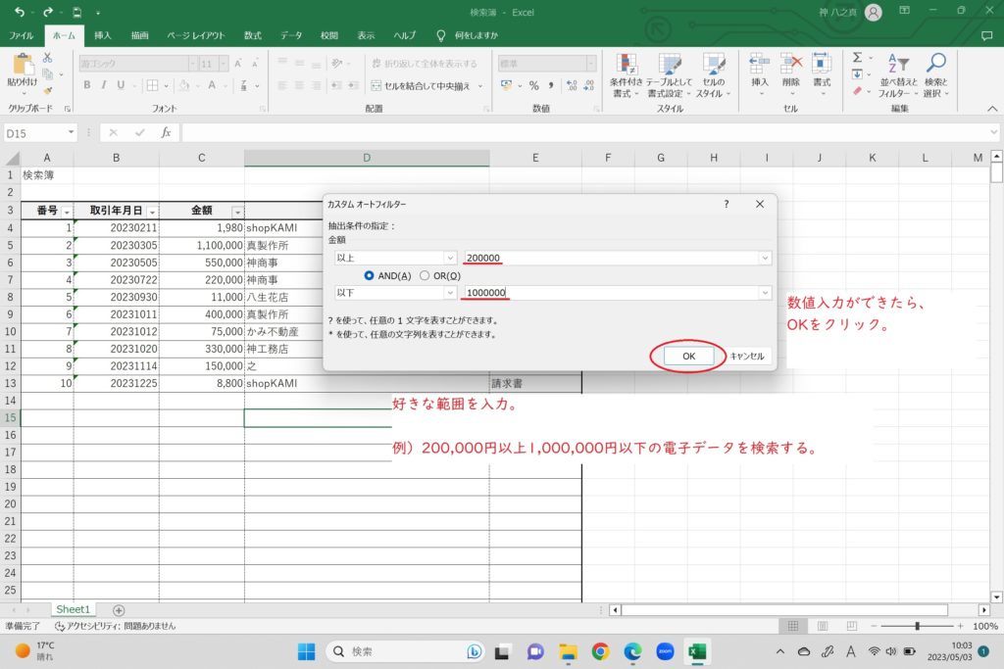Click the Excel icon in taskbar
The image size is (1004, 669).
click(x=698, y=651)
